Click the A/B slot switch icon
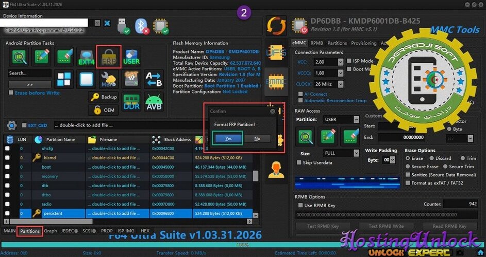Viewport: 486px width, 257px height. tap(154, 79)
